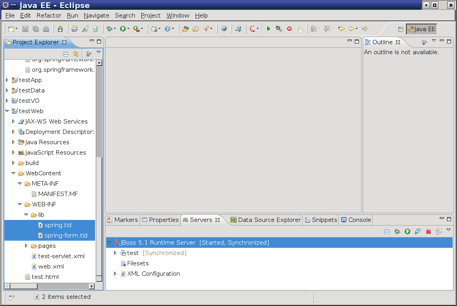
Task: Start the server in profile mode
Action: [x=418, y=231]
